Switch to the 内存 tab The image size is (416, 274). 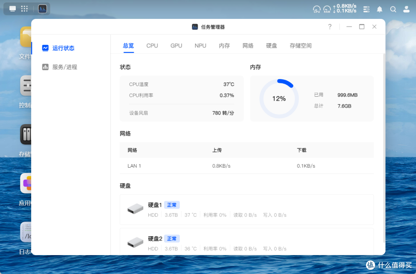pos(224,45)
